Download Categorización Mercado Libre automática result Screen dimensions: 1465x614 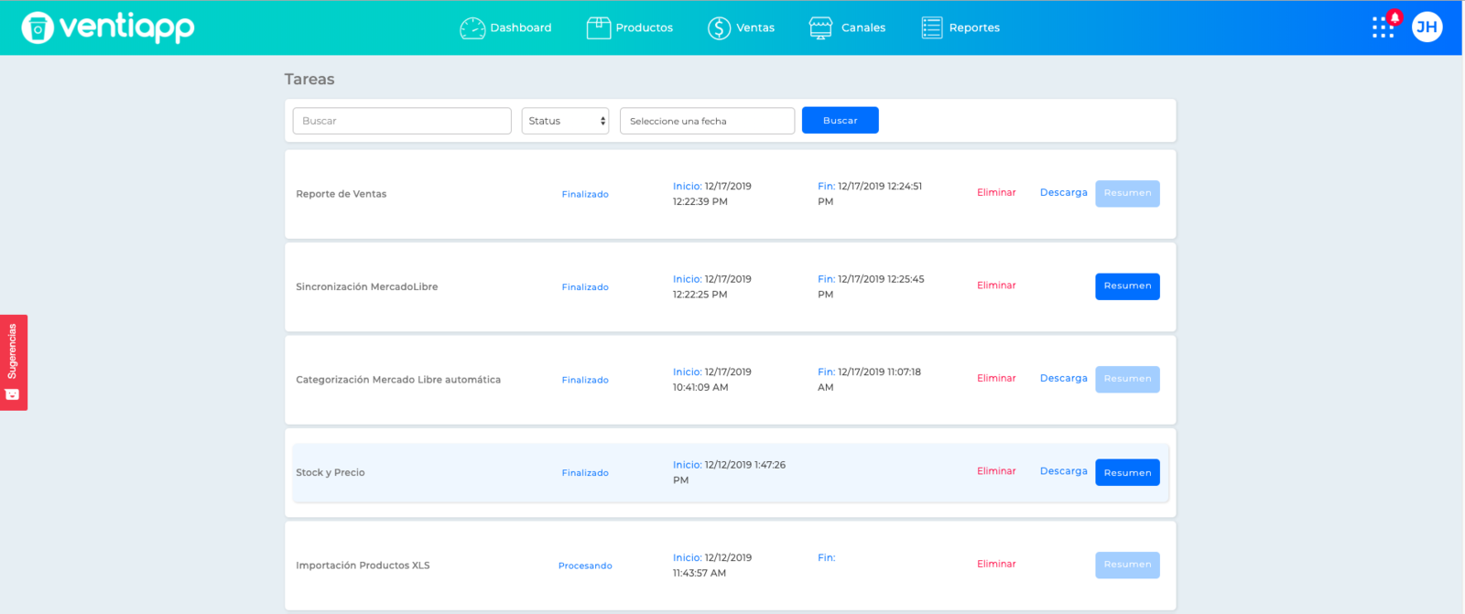coord(1064,379)
